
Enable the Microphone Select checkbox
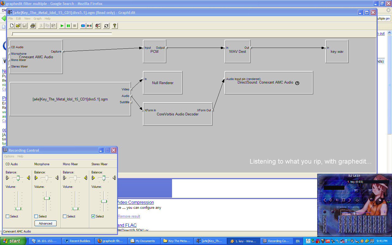coord(36,216)
